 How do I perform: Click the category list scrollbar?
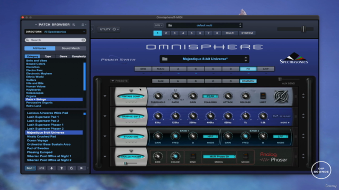point(85,77)
